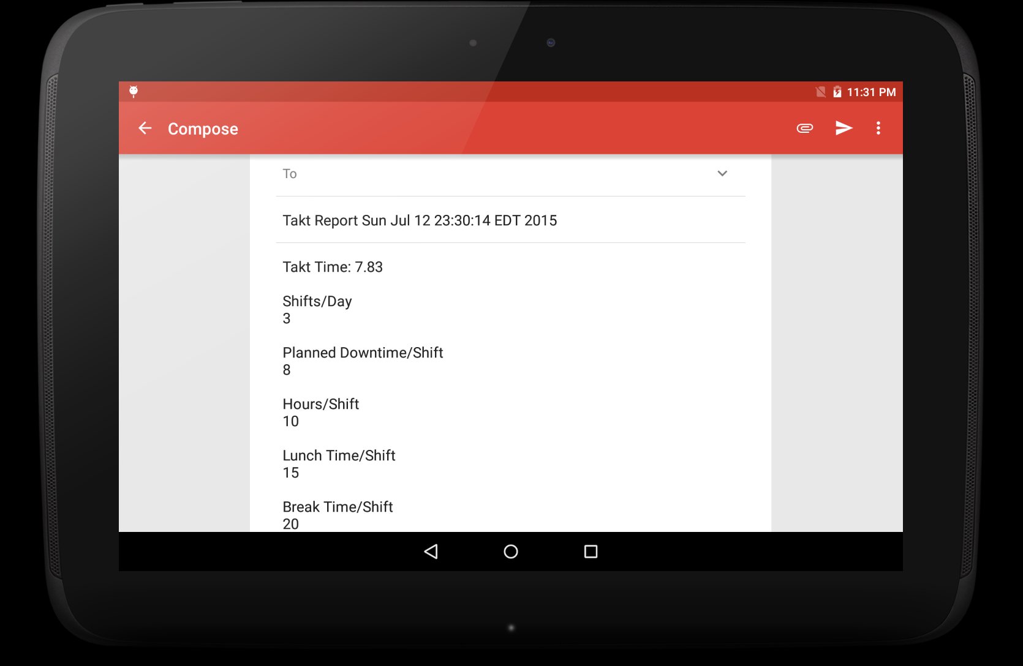Tap the no-SIM status icon
This screenshot has width=1023, height=666.
click(x=821, y=92)
